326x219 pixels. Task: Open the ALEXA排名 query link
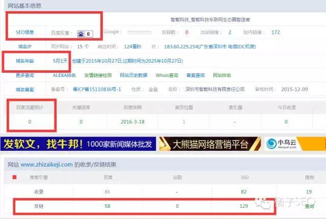[x=64, y=75]
